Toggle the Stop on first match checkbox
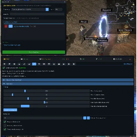The width and height of the screenshot is (137, 137). [5, 122]
